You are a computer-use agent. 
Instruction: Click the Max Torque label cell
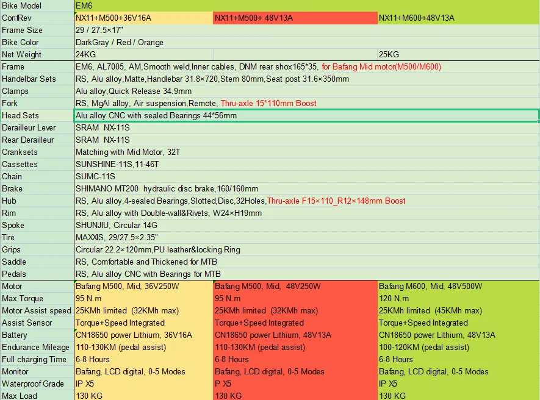point(37,298)
